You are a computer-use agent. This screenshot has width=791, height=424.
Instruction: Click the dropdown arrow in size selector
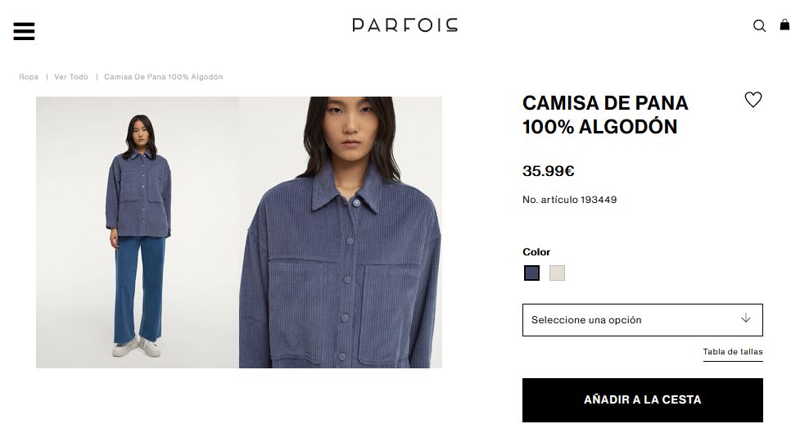(746, 318)
